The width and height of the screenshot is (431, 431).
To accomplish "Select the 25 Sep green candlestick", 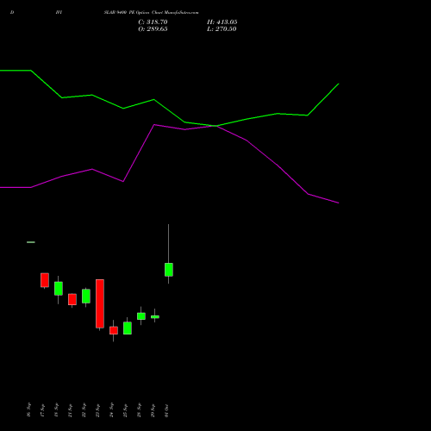I will (x=128, y=328).
